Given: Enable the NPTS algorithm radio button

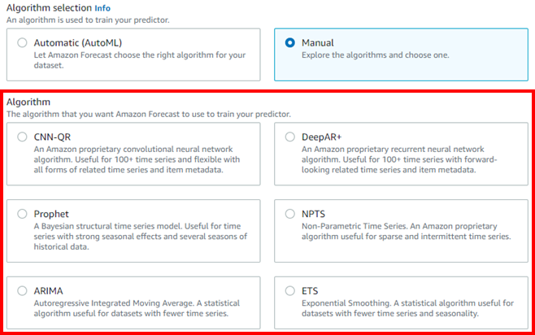Looking at the screenshot, I should [290, 214].
